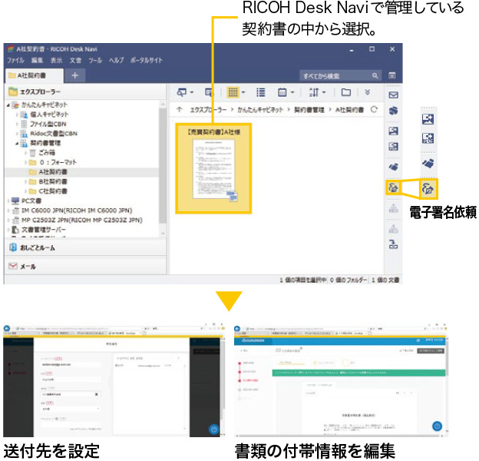This screenshot has height=461, width=479.
Task: Click the refresh icon beside breadcrumb path
Action: (374, 110)
